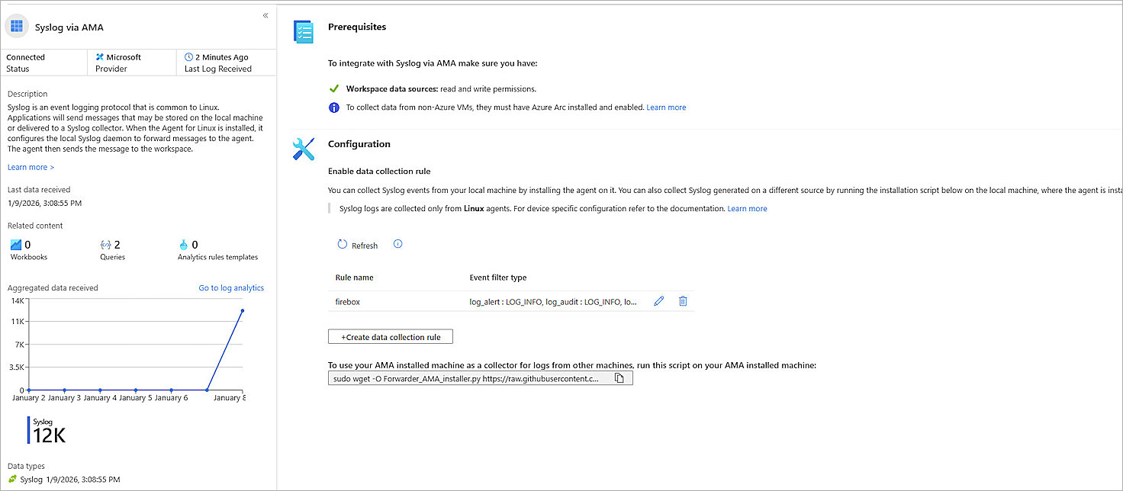The height and width of the screenshot is (491, 1123).
Task: Click the Prerequisites checklist icon
Action: pos(304,31)
